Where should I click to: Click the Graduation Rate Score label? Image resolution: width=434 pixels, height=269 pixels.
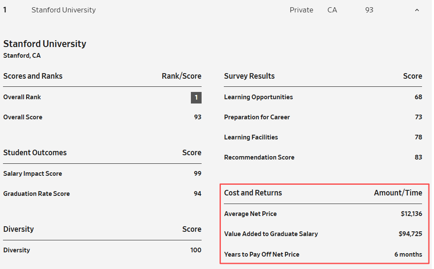point(36,194)
